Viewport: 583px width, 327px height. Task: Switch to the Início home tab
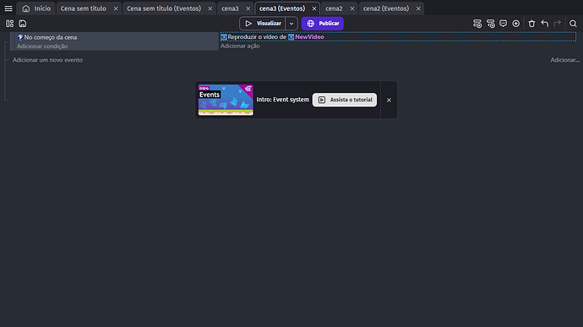click(36, 8)
